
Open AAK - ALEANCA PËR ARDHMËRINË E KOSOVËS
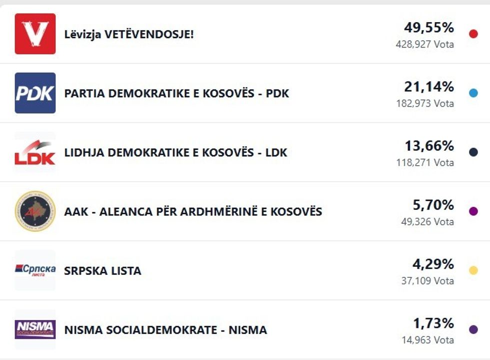pos(193,212)
